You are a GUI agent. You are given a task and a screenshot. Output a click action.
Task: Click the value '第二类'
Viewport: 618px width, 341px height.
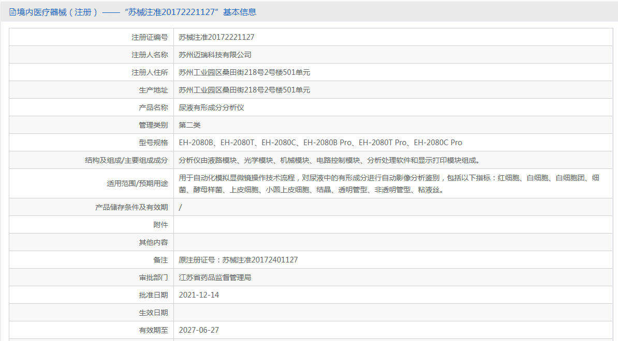point(189,125)
